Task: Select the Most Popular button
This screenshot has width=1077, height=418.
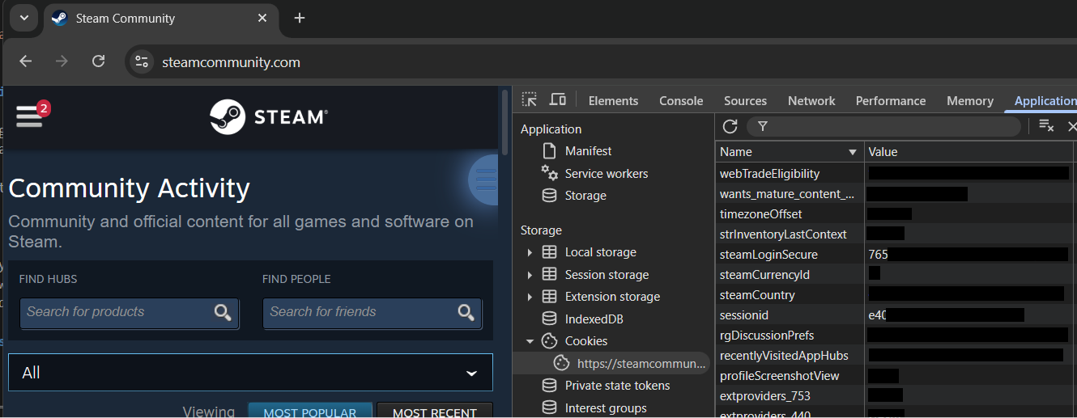Action: coord(310,412)
